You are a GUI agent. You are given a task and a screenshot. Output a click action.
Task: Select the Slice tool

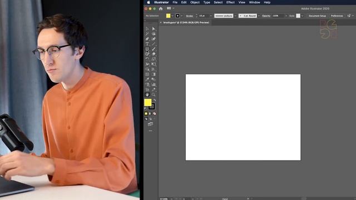[x=154, y=89]
